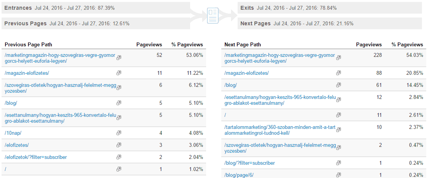Open tartalommarketing/360-szoban path link
427x178 pixels.
click(280, 130)
